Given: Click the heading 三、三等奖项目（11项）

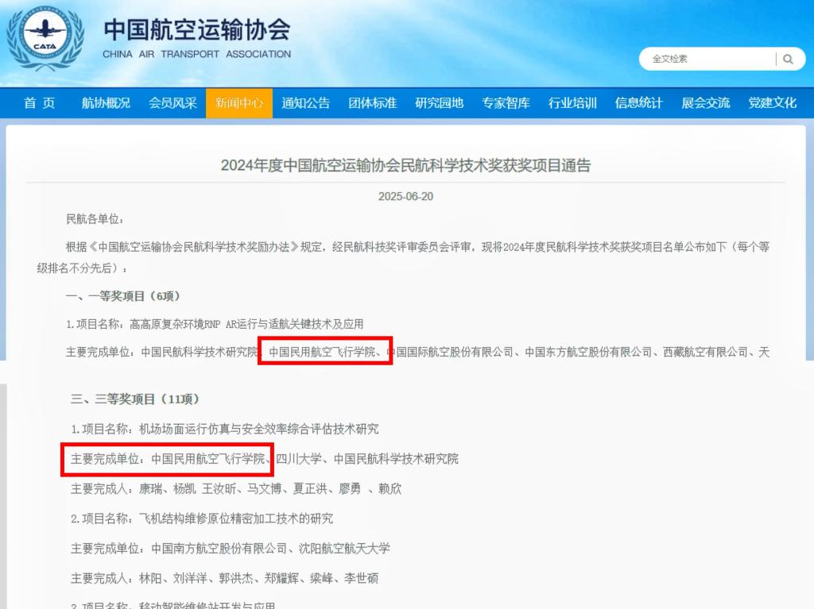Looking at the screenshot, I should [x=135, y=399].
